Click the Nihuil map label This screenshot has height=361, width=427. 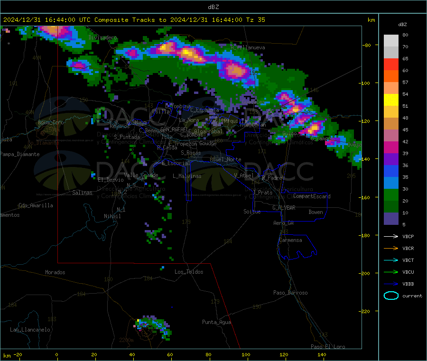coord(112,216)
